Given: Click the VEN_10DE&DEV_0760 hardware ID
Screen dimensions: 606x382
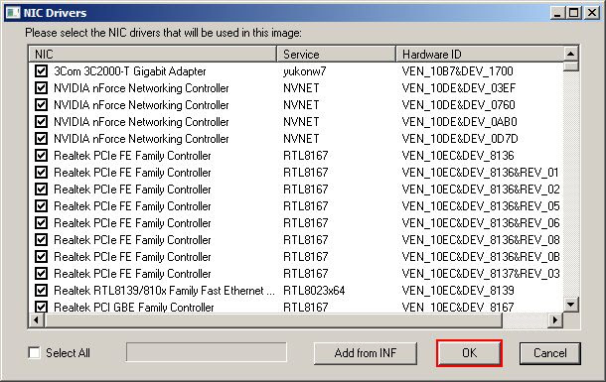Looking at the screenshot, I should click(458, 105).
